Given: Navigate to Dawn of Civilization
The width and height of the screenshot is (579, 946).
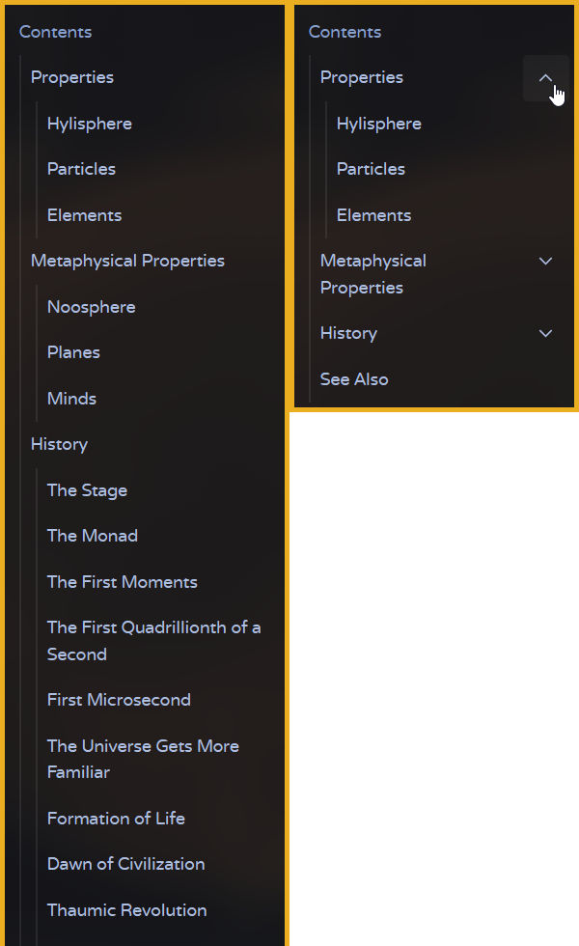Looking at the screenshot, I should click(126, 864).
